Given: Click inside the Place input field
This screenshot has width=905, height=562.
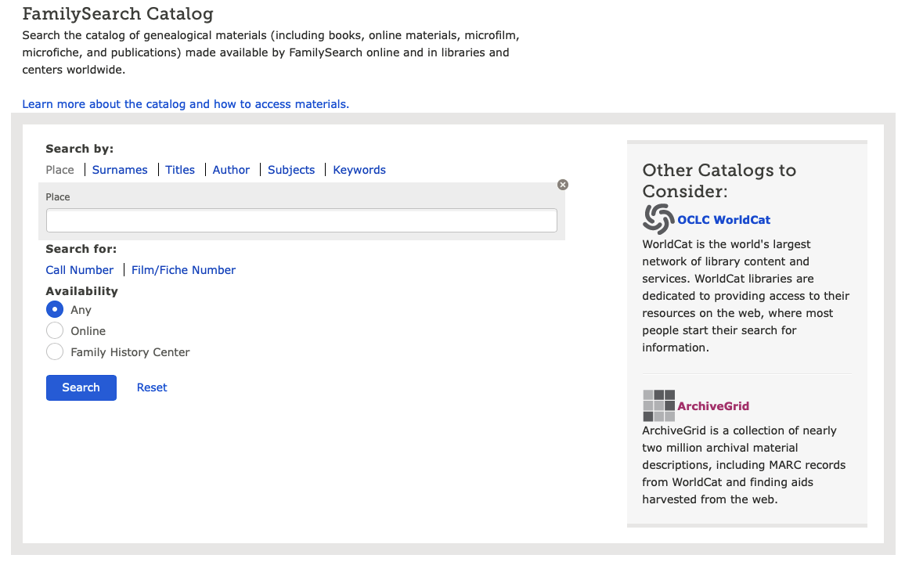Looking at the screenshot, I should click(301, 220).
